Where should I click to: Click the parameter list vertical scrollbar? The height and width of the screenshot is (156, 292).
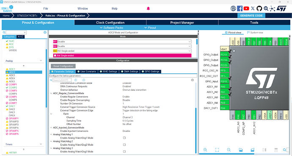196,131
